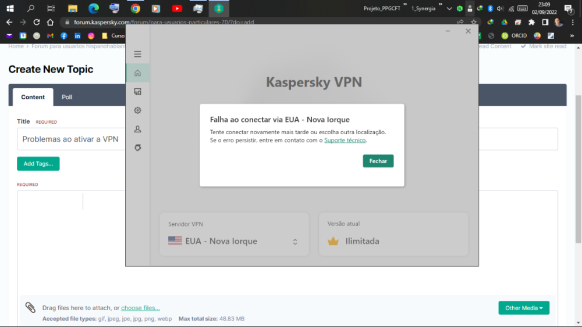Open YouTube app from the taskbar
The width and height of the screenshot is (582, 327).
tap(177, 8)
